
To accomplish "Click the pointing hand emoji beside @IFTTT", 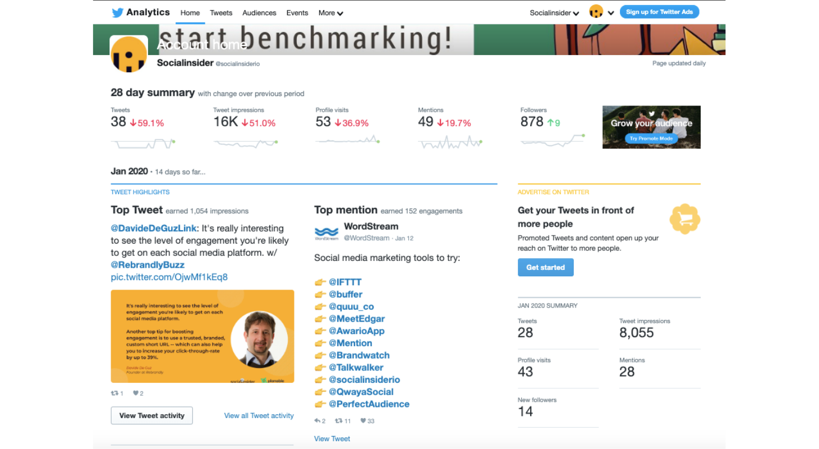I will [x=320, y=282].
